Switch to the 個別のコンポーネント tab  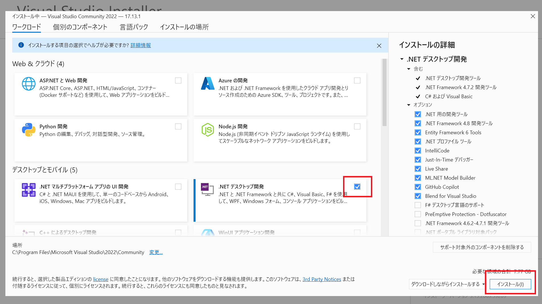[80, 27]
